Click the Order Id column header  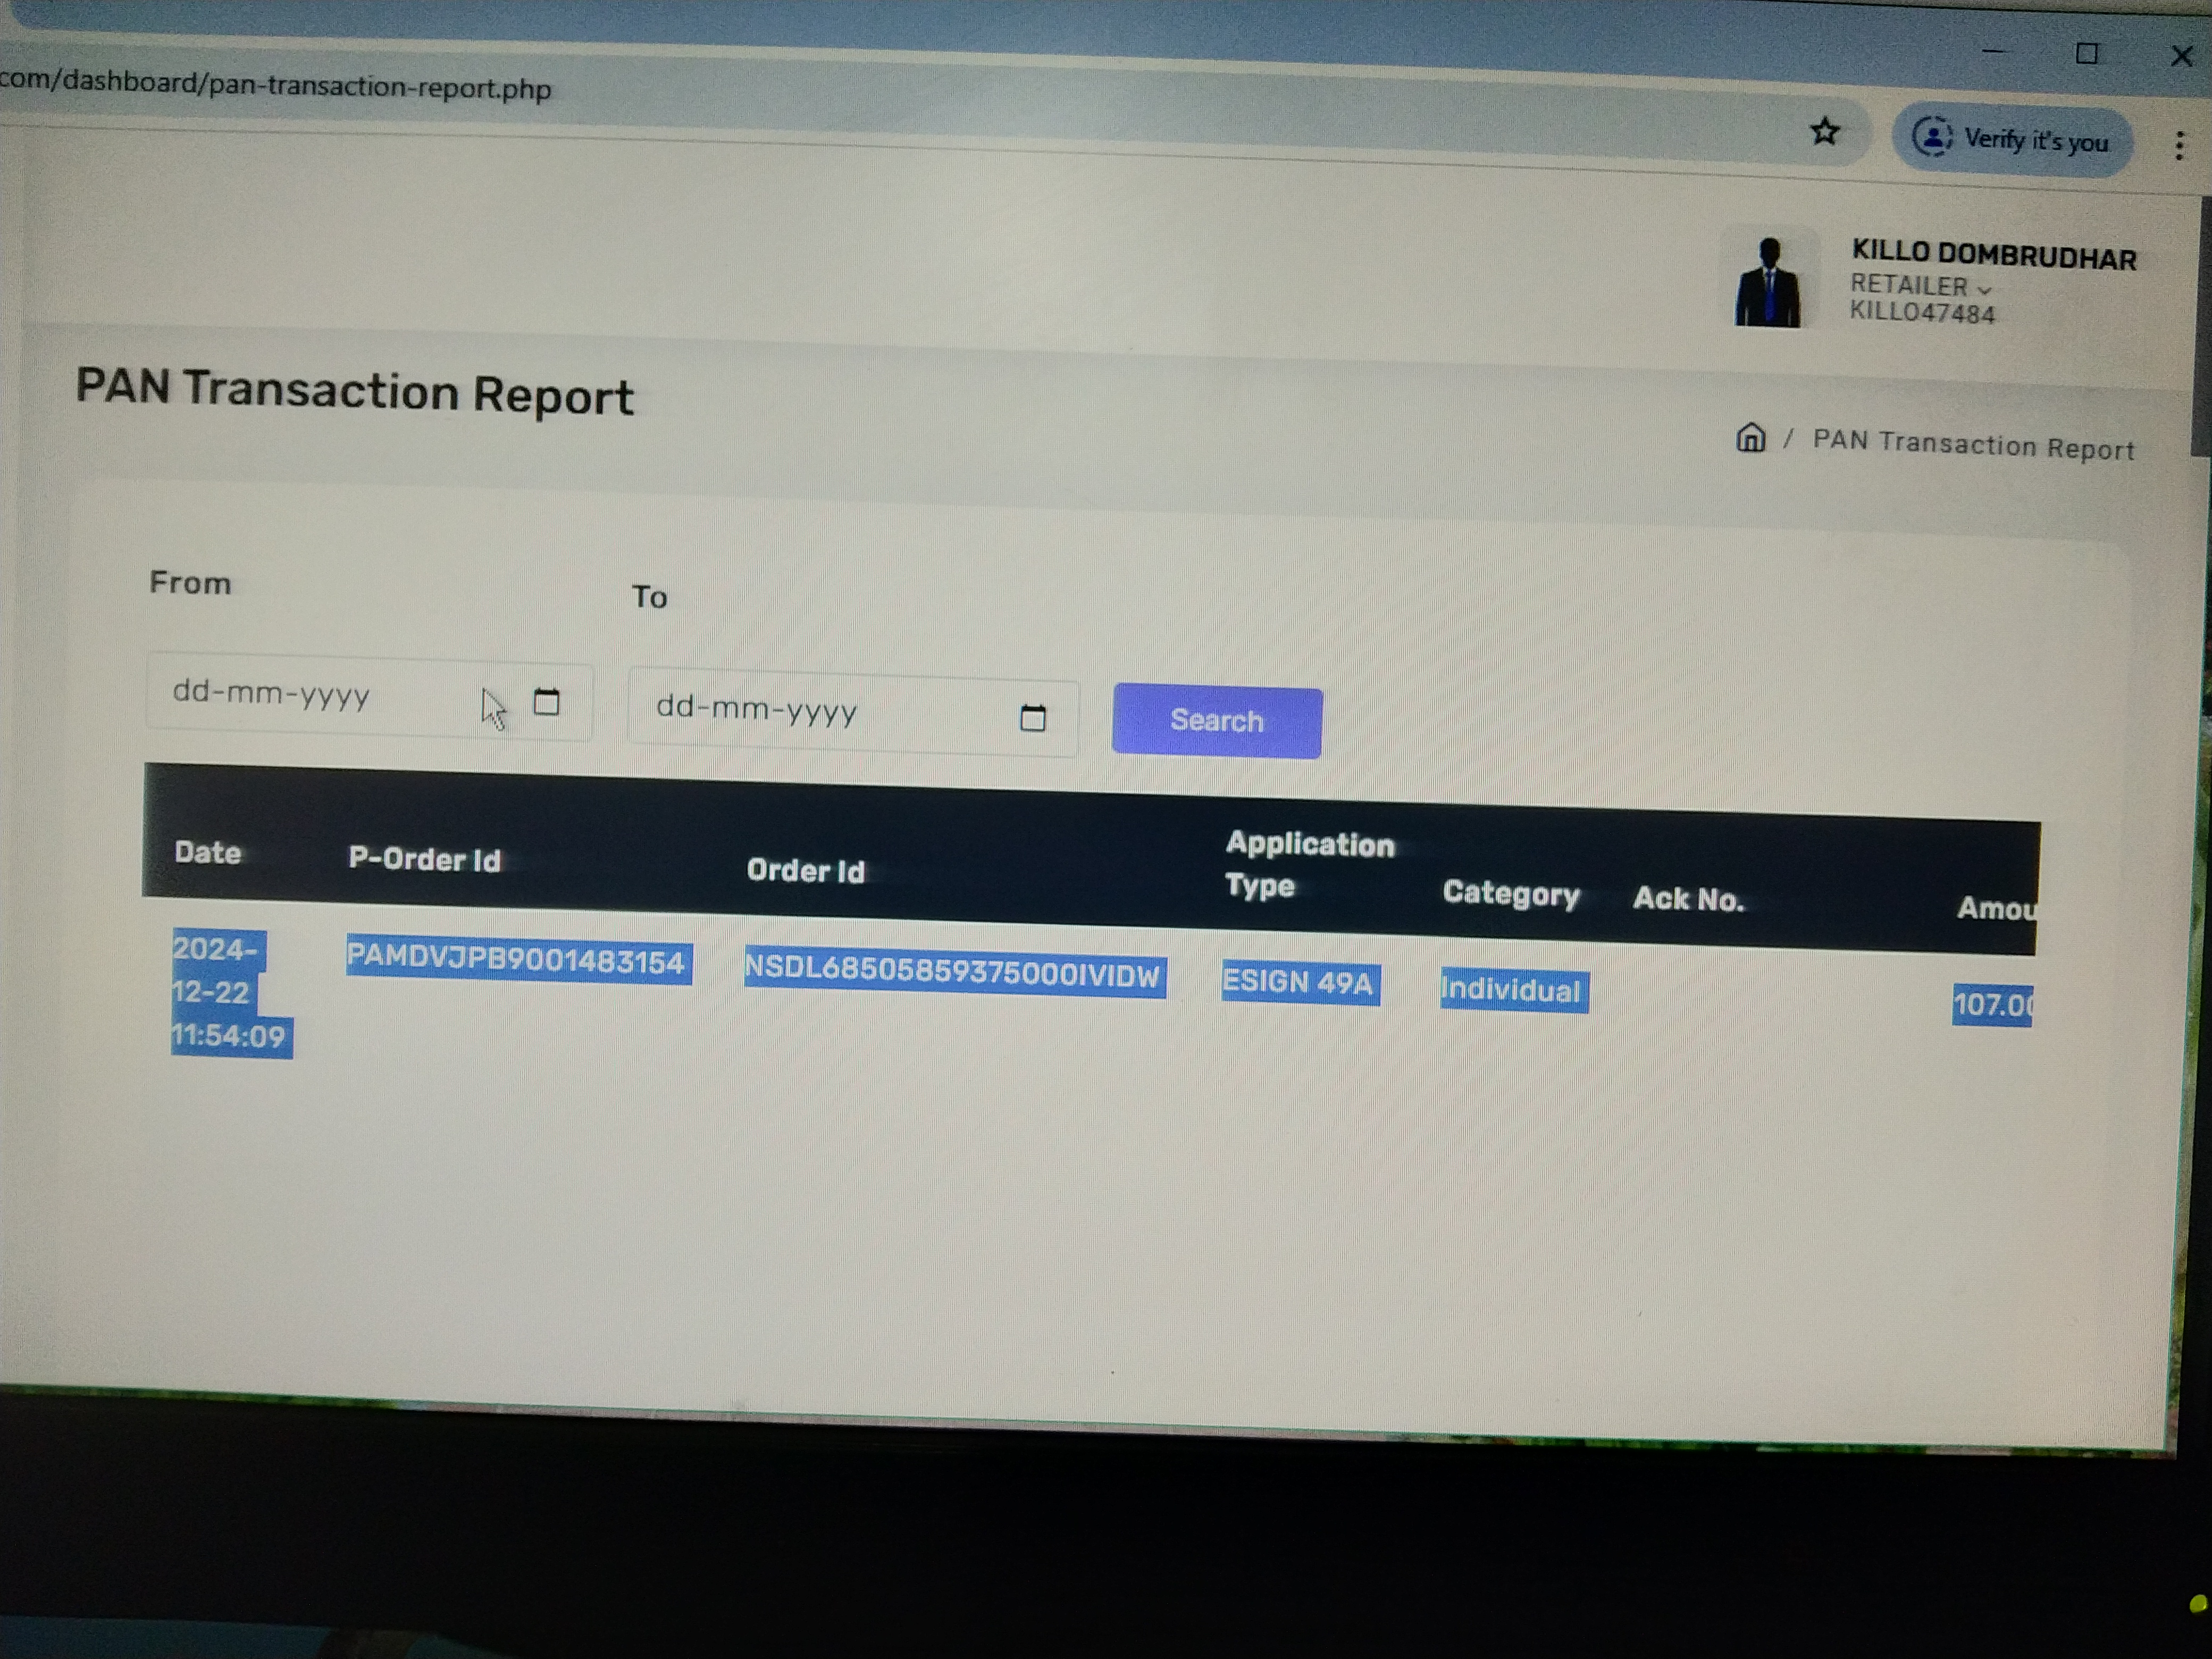click(805, 870)
